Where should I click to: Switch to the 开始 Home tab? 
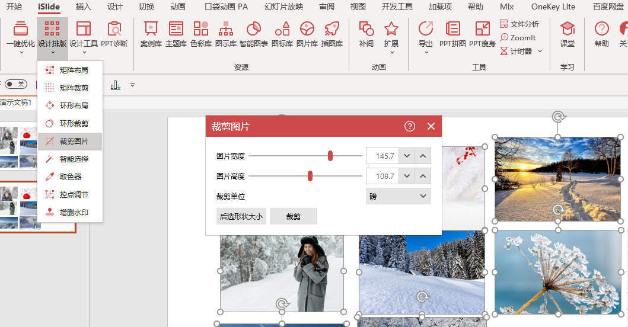(14, 7)
